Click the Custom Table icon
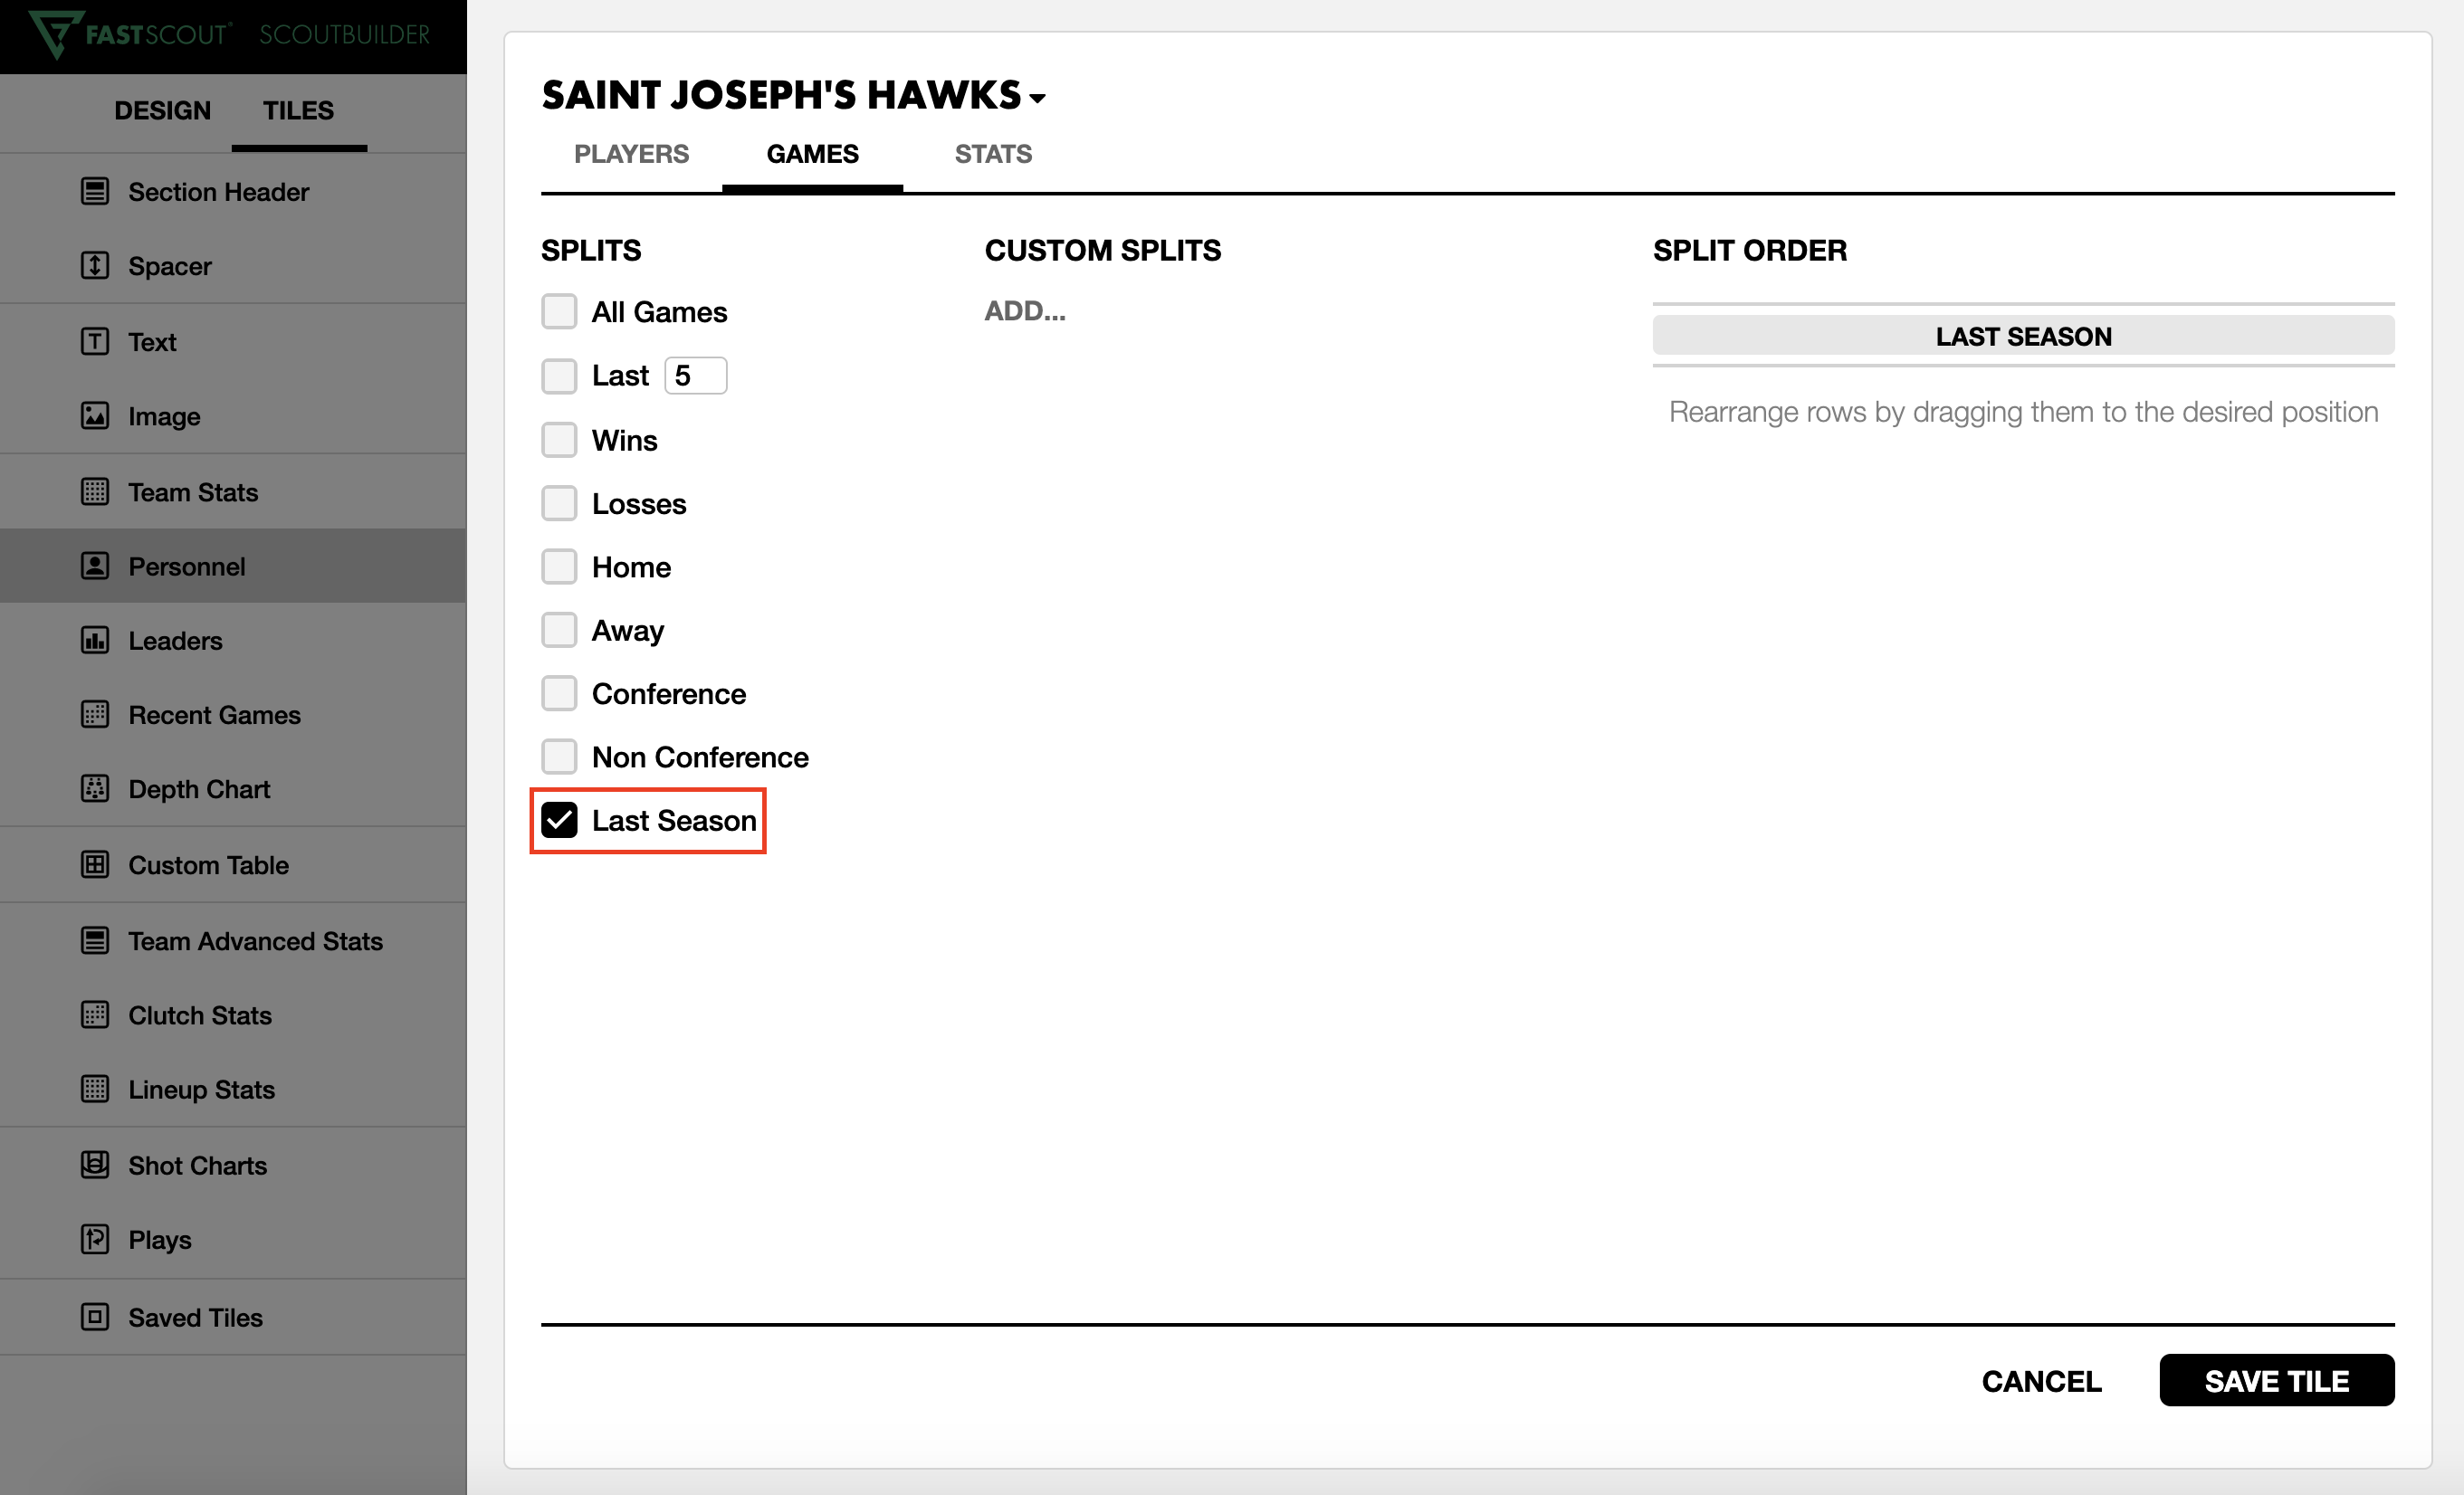The height and width of the screenshot is (1495, 2464). (x=95, y=865)
